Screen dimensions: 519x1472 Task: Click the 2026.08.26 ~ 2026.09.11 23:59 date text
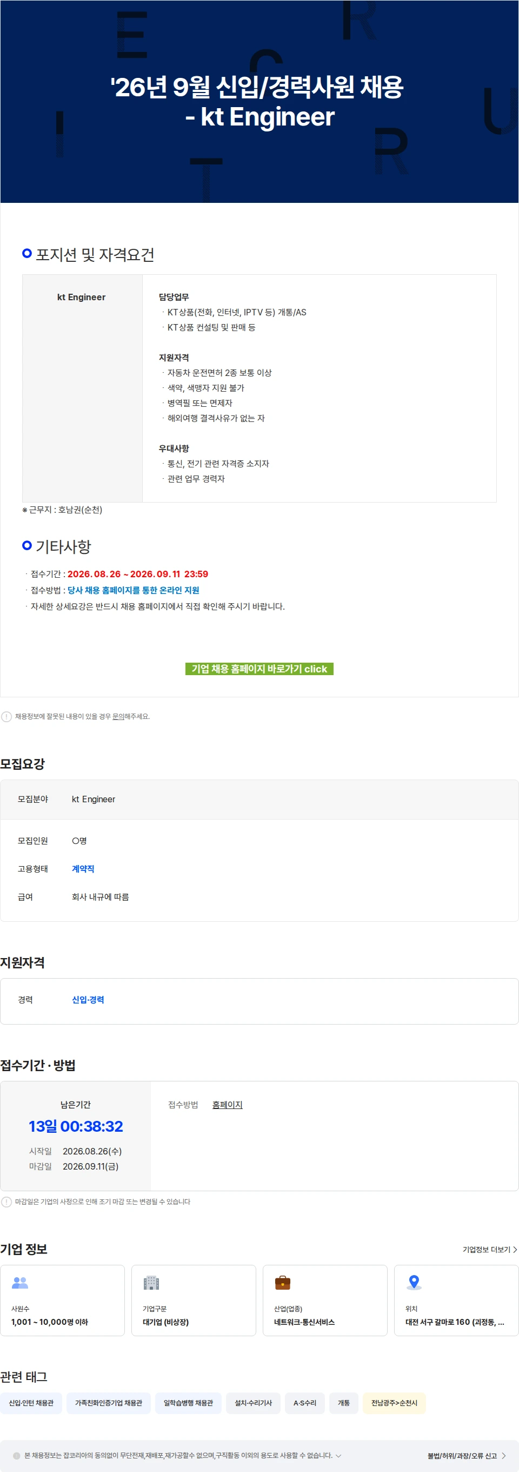[x=138, y=575]
